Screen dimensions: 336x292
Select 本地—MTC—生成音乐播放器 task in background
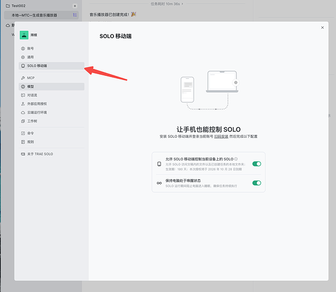click(41, 15)
